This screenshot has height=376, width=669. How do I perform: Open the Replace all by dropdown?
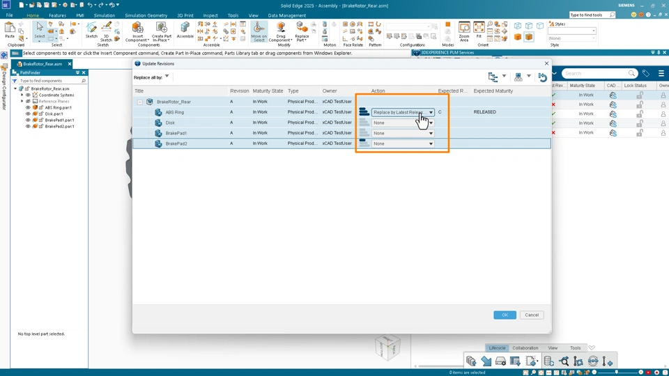(x=167, y=77)
